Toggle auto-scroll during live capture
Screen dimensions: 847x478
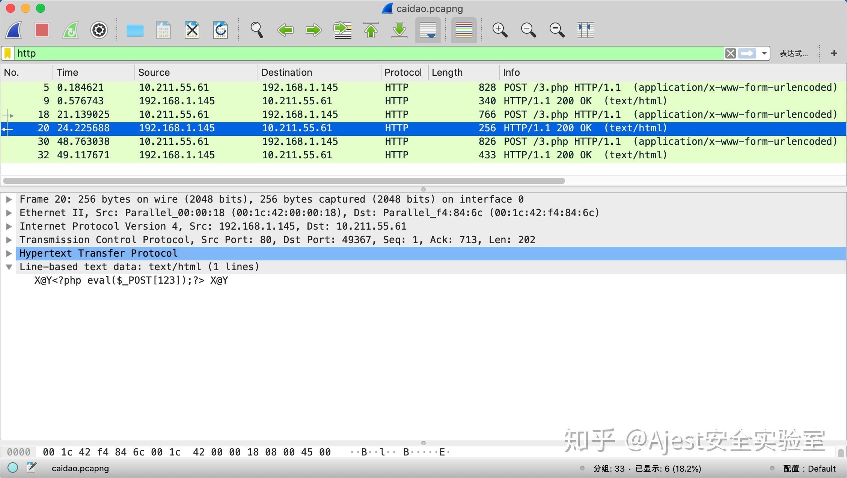pyautogui.click(x=427, y=30)
